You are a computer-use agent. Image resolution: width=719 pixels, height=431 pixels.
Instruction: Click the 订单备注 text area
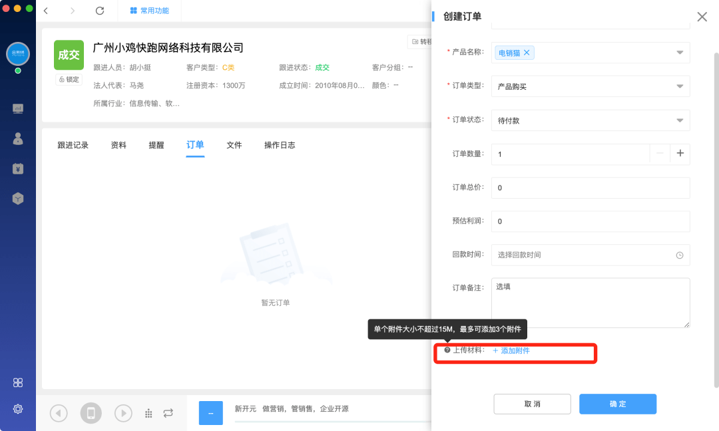pos(591,303)
